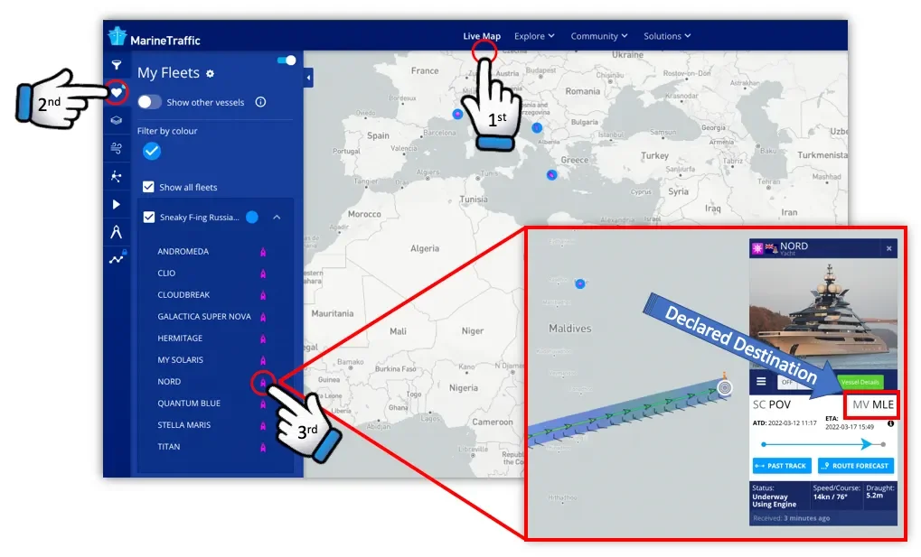Click the star icon in NORD card header

coord(757,248)
